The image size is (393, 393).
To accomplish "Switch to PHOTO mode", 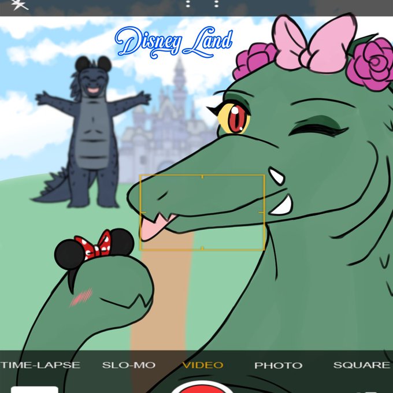I will 278,365.
